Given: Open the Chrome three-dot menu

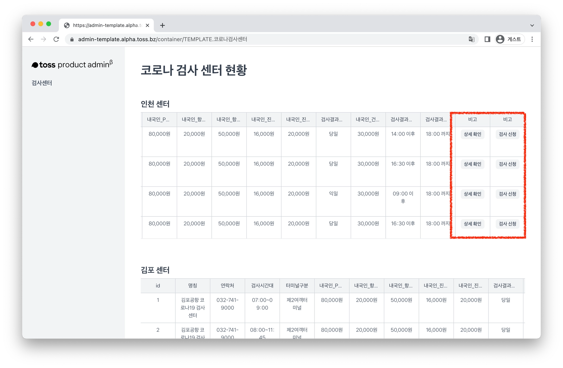Looking at the screenshot, I should coord(532,39).
